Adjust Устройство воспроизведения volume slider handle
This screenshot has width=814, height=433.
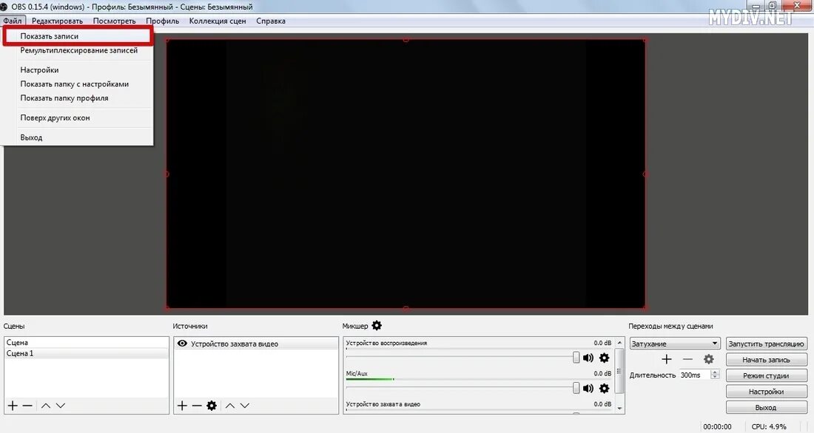576,358
